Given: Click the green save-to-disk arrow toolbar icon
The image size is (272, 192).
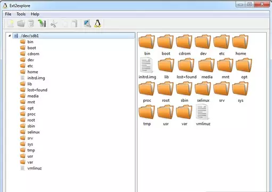Looking at the screenshot, I should point(42,23).
